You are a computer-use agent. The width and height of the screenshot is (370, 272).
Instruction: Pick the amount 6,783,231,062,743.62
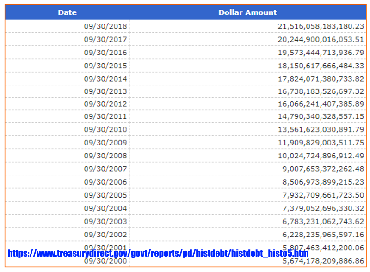point(323,222)
